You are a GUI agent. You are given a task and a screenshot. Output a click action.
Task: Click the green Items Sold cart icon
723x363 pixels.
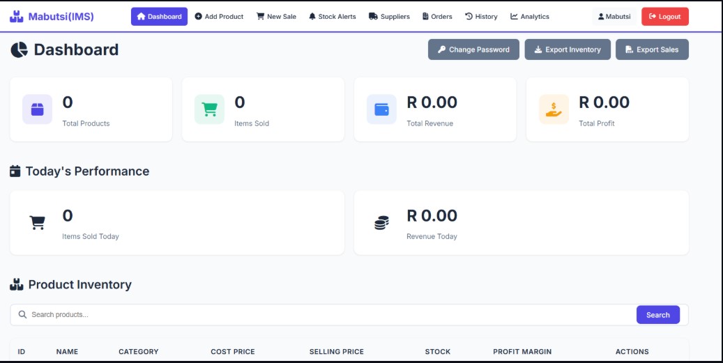[209, 109]
